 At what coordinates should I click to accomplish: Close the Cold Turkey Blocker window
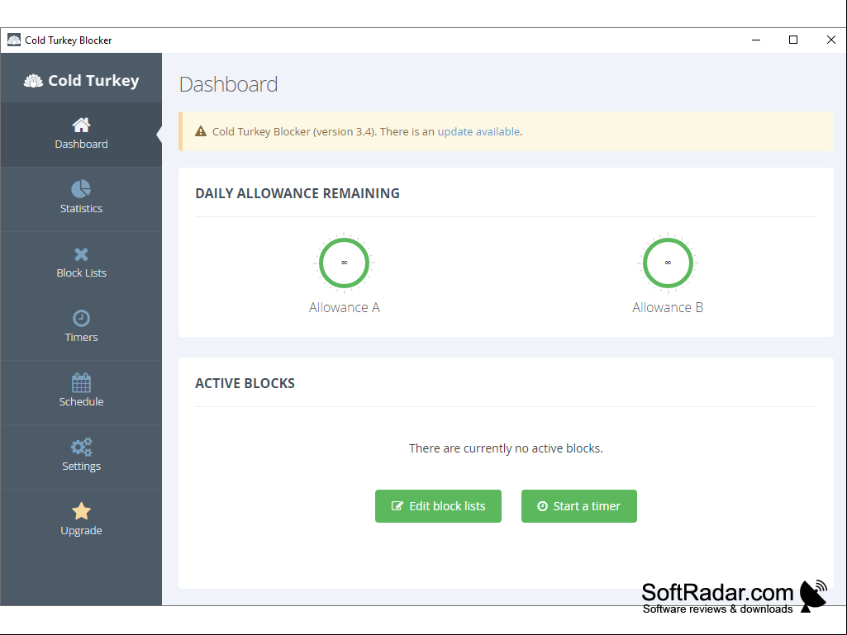click(830, 40)
